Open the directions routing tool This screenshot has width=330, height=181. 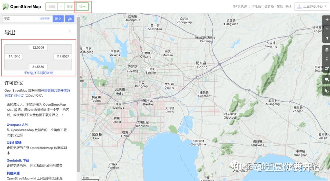pyautogui.click(x=70, y=19)
